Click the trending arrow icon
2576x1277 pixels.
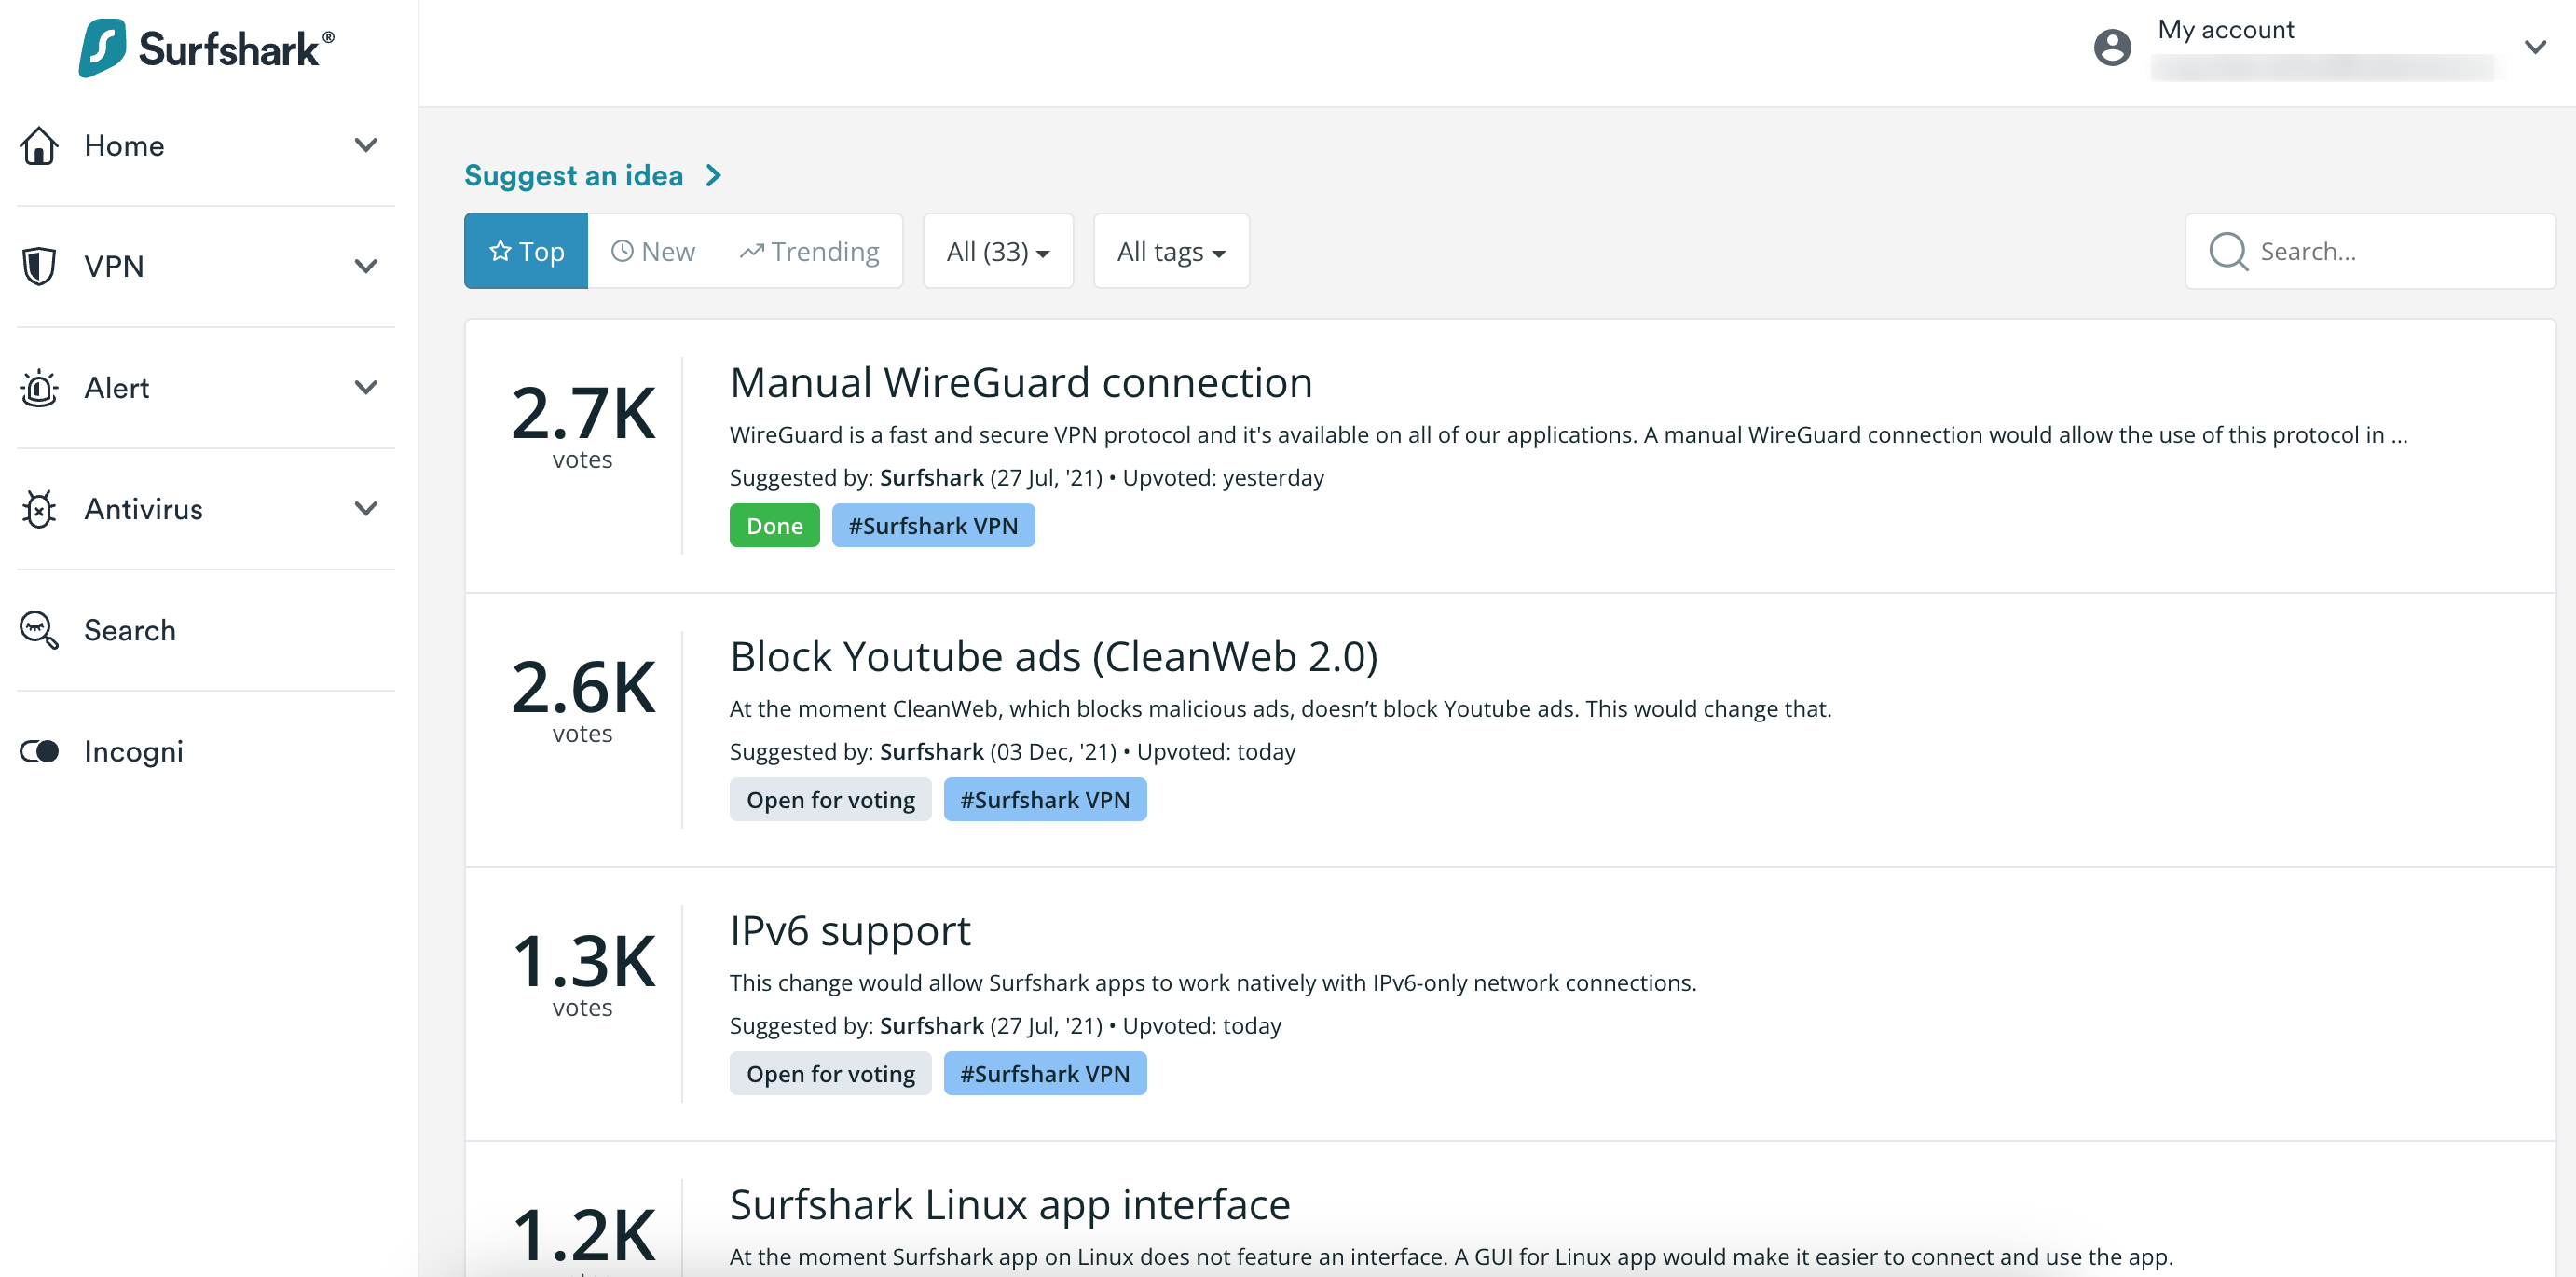[752, 252]
